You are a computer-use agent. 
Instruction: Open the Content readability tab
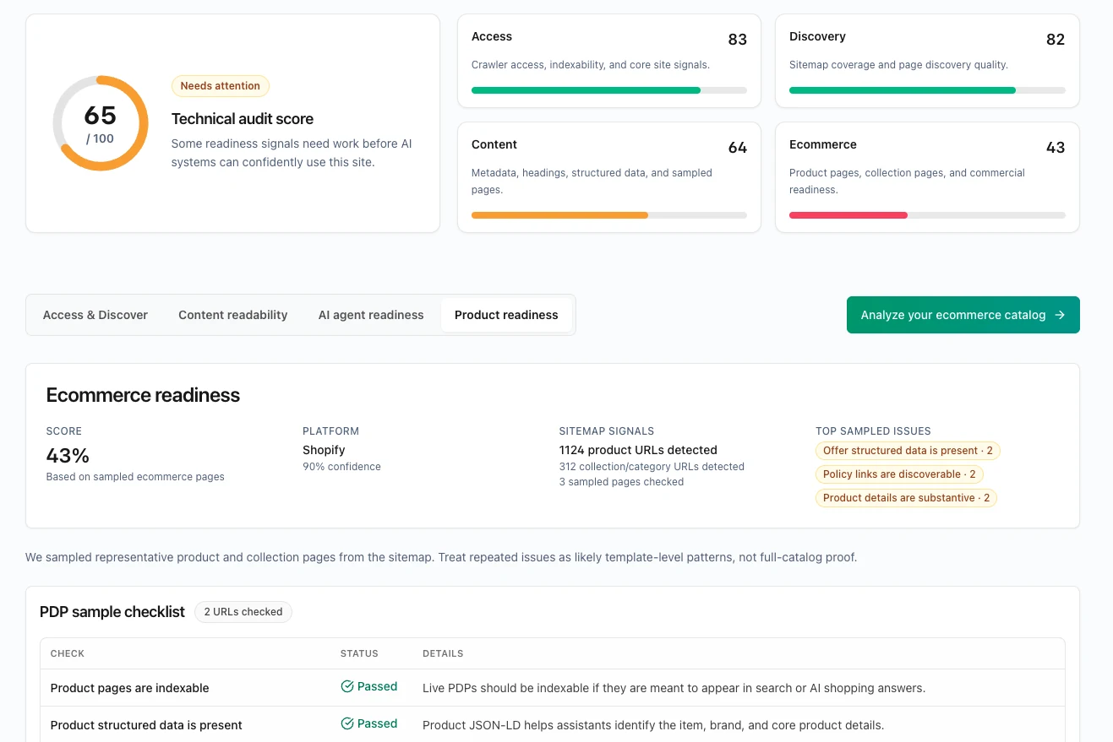(233, 315)
